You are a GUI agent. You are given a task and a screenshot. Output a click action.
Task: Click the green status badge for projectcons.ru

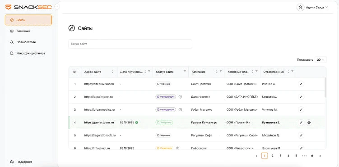164,122
